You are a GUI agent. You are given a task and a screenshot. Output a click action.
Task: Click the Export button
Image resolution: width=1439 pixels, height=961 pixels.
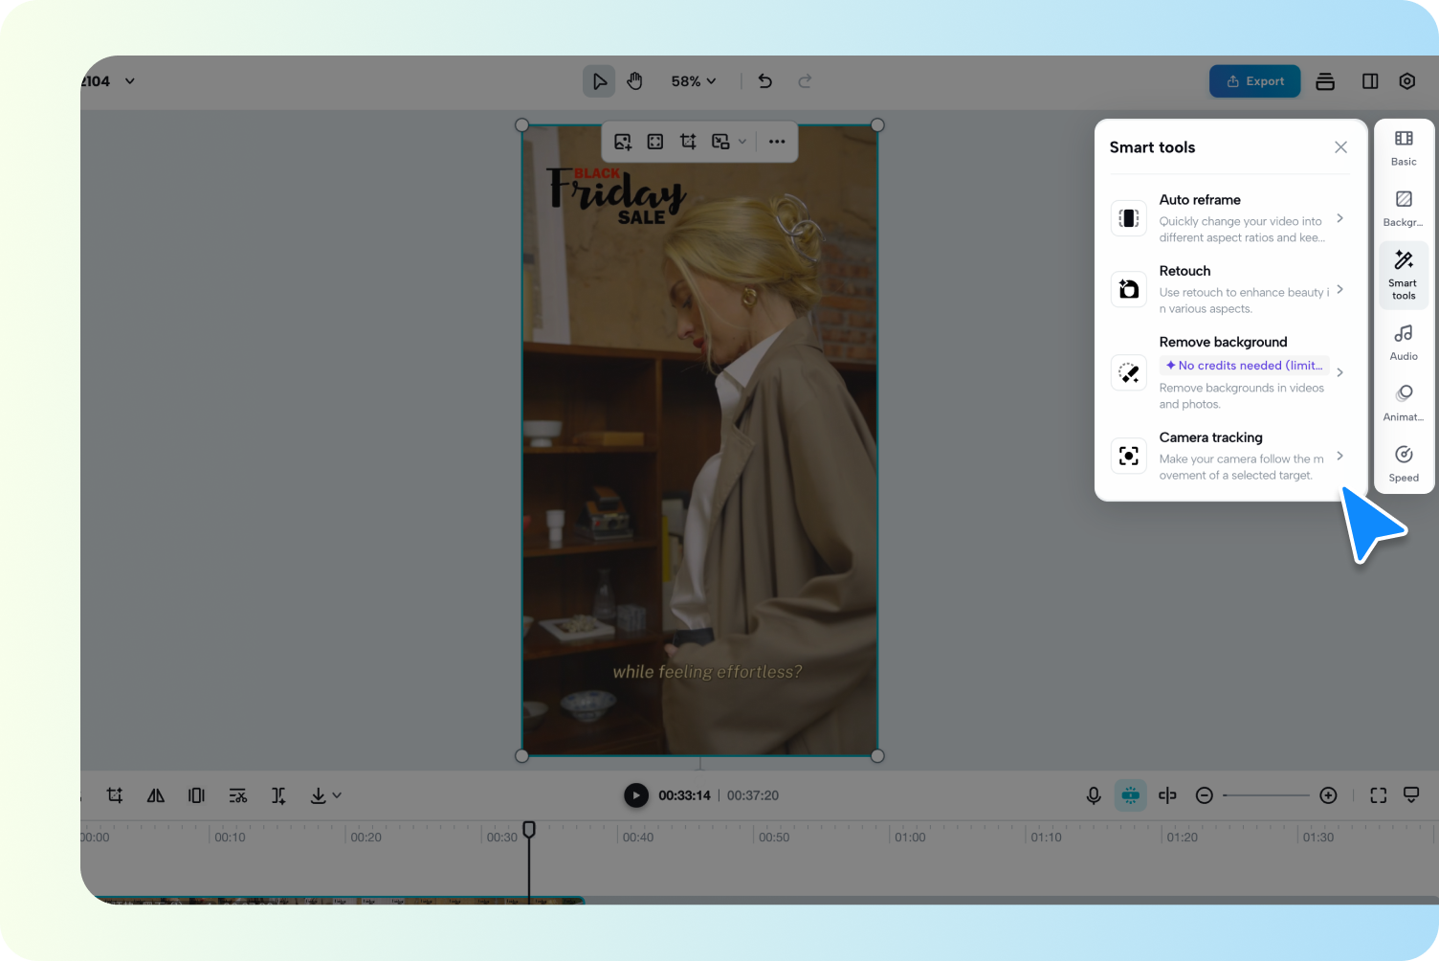1254,81
